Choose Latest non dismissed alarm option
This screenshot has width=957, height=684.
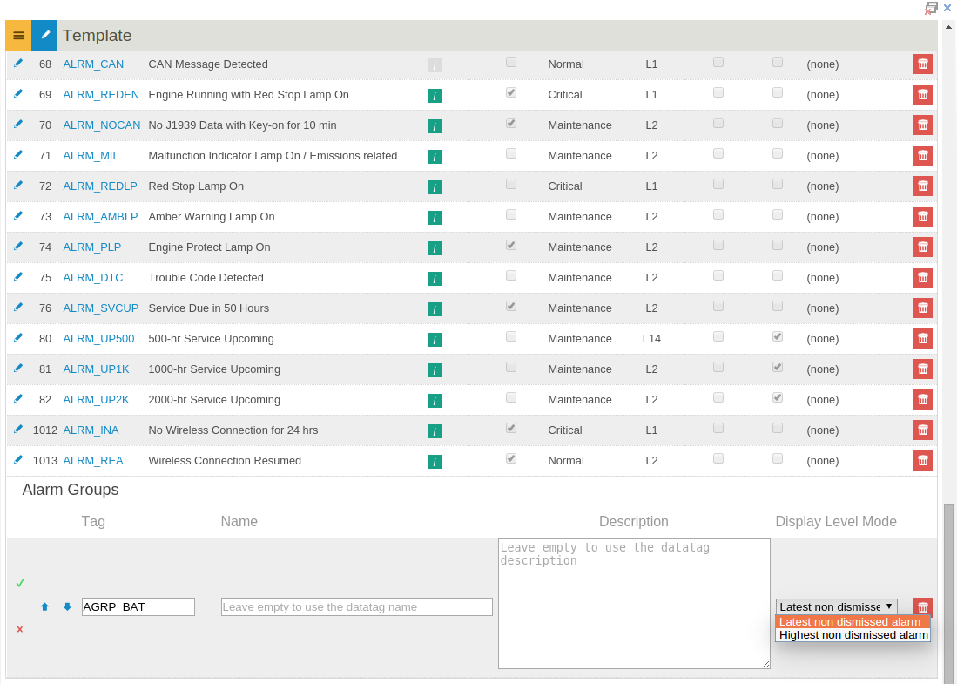853,622
